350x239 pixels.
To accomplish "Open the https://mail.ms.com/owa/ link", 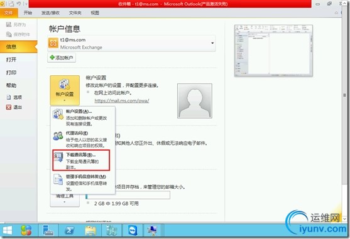I will 122,100.
